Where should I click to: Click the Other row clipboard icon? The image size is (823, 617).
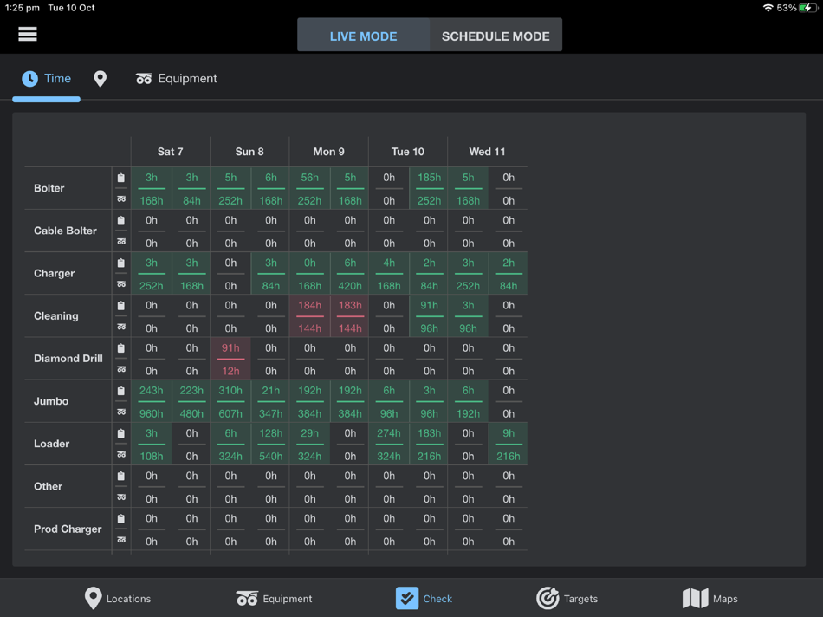pos(121,476)
